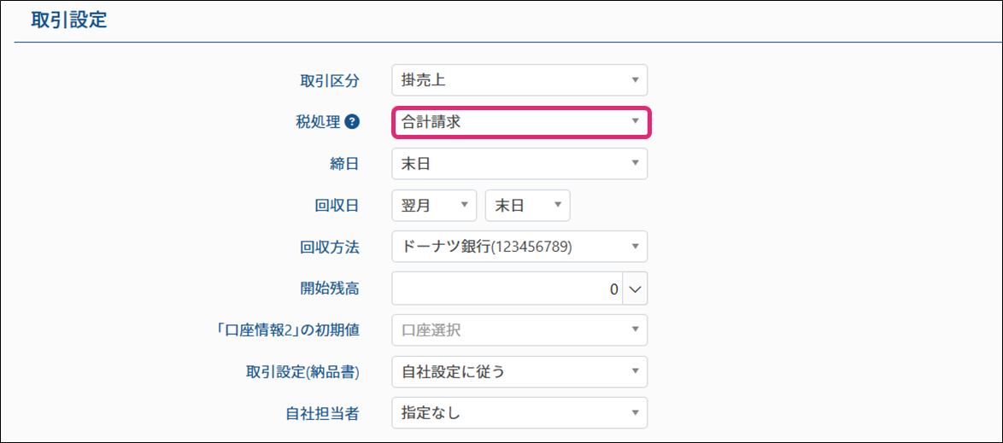Click the 回収日 field label

click(337, 206)
